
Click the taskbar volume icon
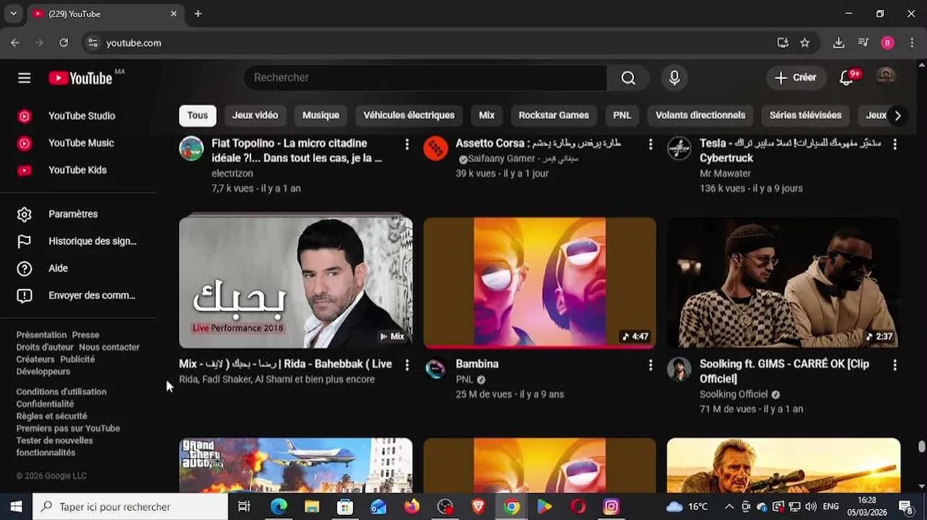tap(811, 506)
